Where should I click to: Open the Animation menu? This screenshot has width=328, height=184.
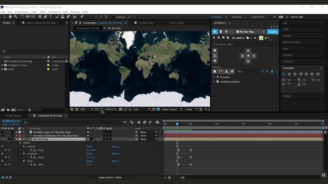point(54,12)
